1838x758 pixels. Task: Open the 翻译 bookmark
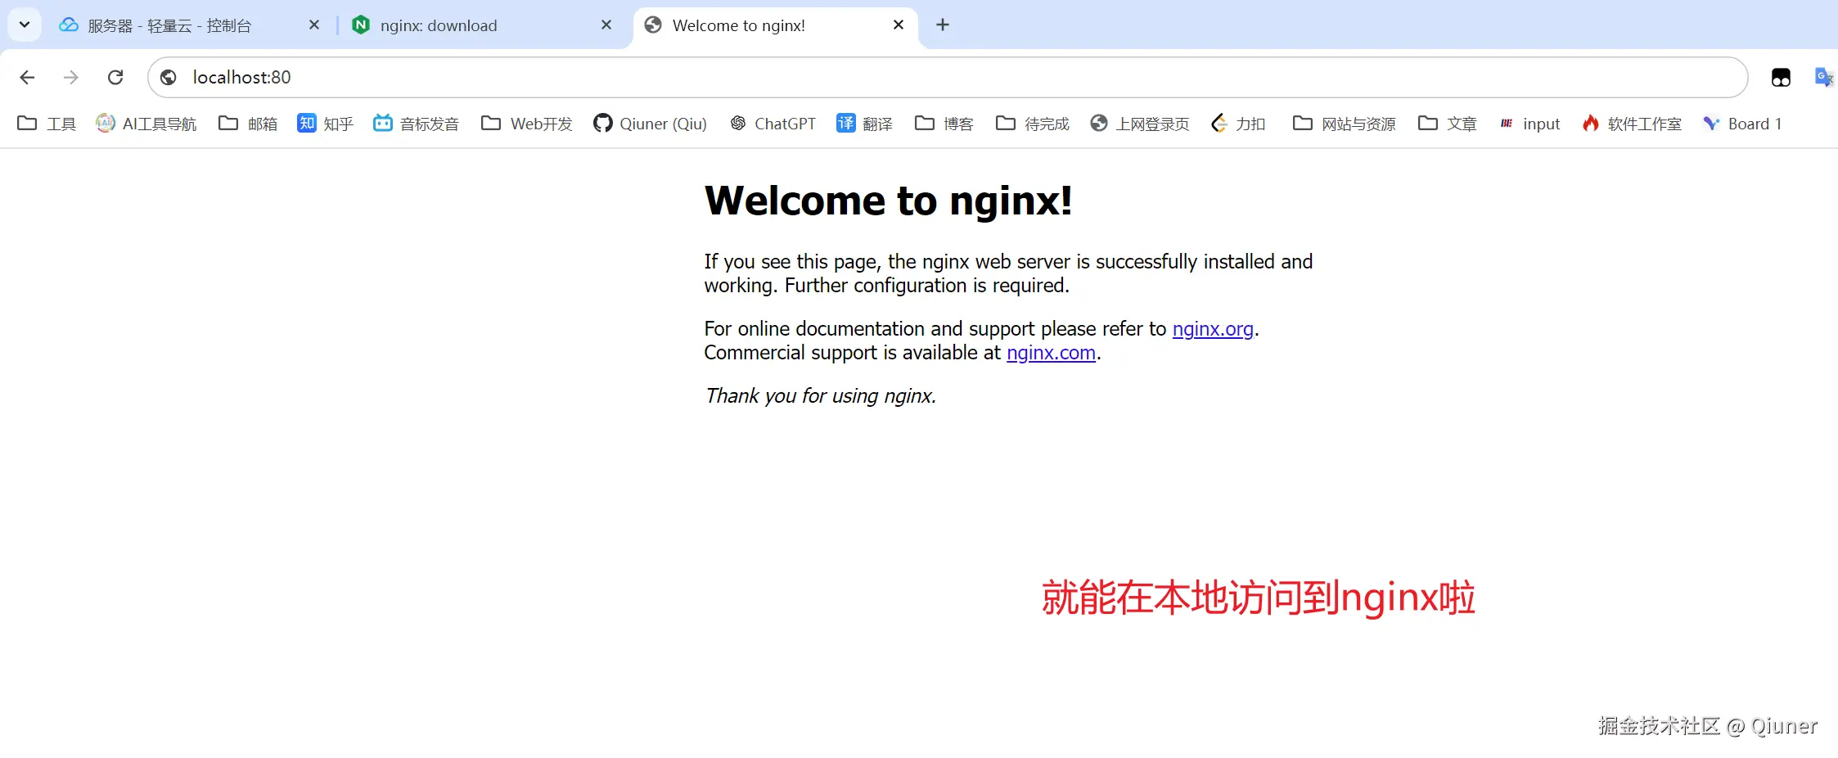(x=864, y=124)
